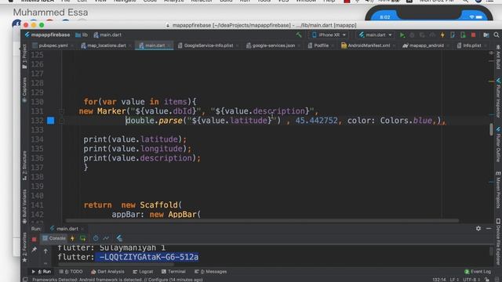
Task: Collapse the code fold marker on line 131
Action: [62, 111]
